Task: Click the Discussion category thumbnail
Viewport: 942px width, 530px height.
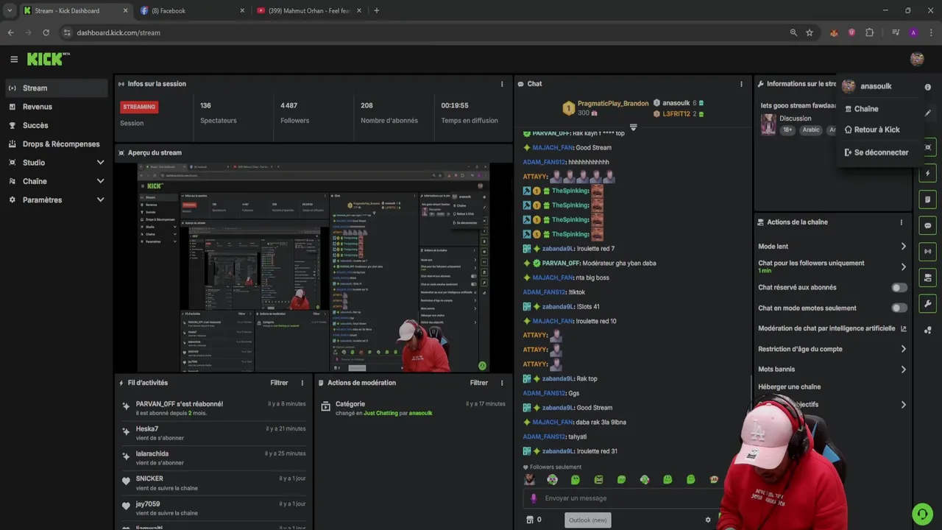Action: click(x=768, y=124)
